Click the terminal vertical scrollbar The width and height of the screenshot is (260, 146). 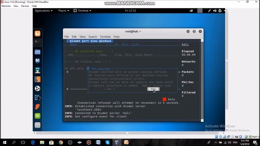202,80
